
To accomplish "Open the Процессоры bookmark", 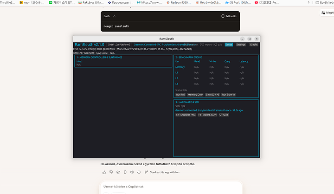I will 121,3.
